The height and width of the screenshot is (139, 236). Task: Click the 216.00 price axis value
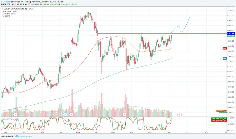(231, 87)
